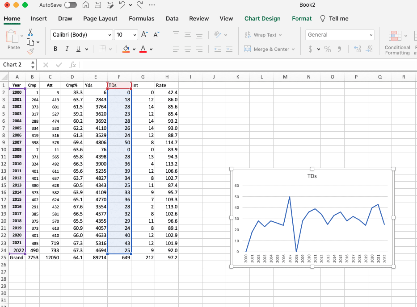This screenshot has height=307, width=417.
Task: Open the Fill Color dropdown arrow
Action: pos(134,49)
